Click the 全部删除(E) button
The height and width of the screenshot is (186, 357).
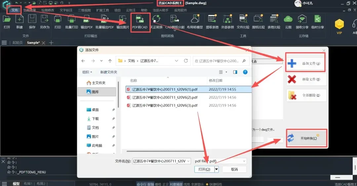coord(306,95)
